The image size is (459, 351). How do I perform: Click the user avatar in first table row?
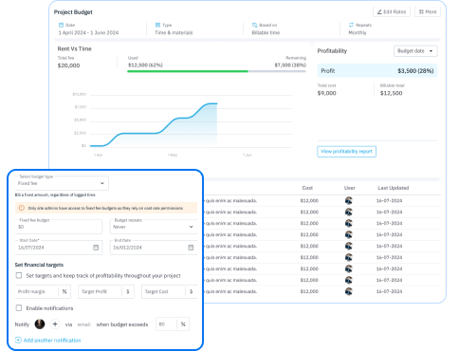349,200
